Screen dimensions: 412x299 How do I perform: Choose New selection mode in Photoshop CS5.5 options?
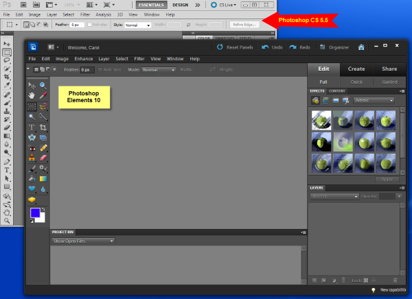pyautogui.click(x=26, y=25)
